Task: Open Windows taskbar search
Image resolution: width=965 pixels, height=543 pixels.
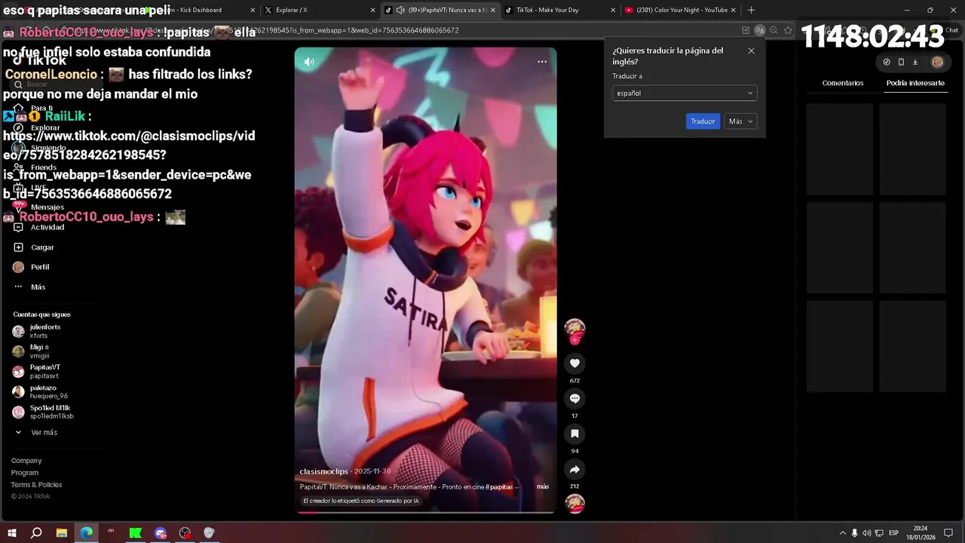Action: [36, 532]
